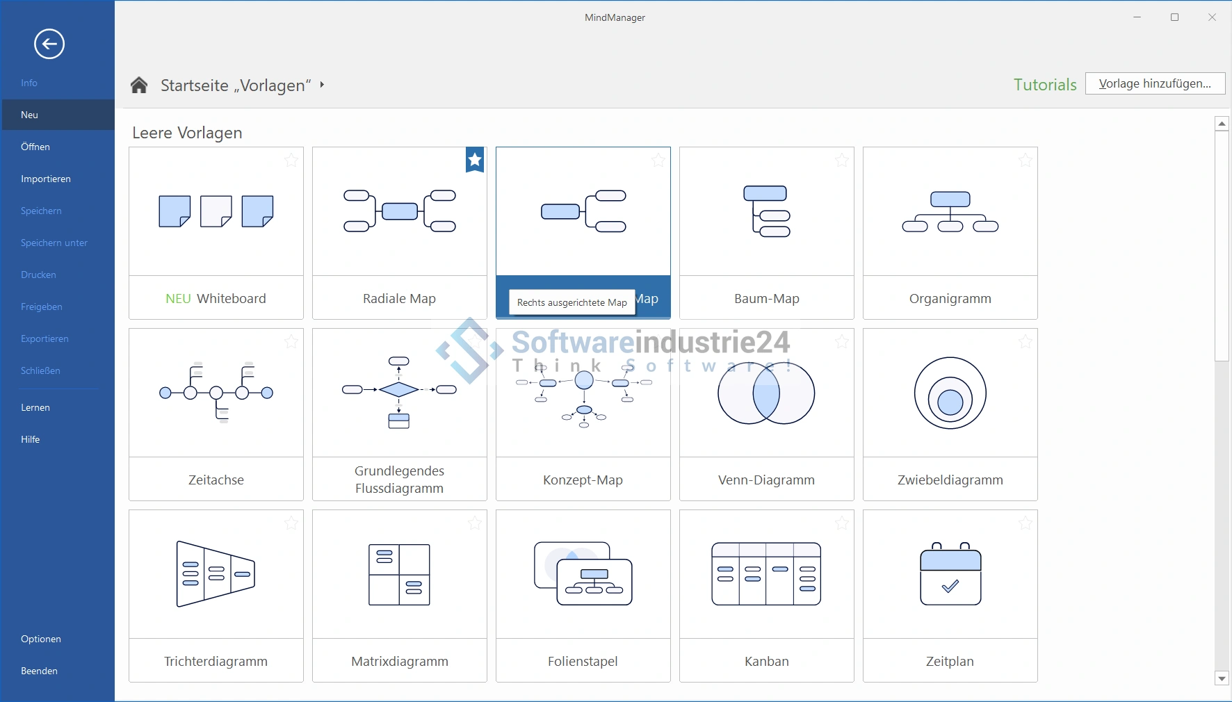Go to Importieren in sidebar
This screenshot has height=702, width=1232.
tap(46, 179)
